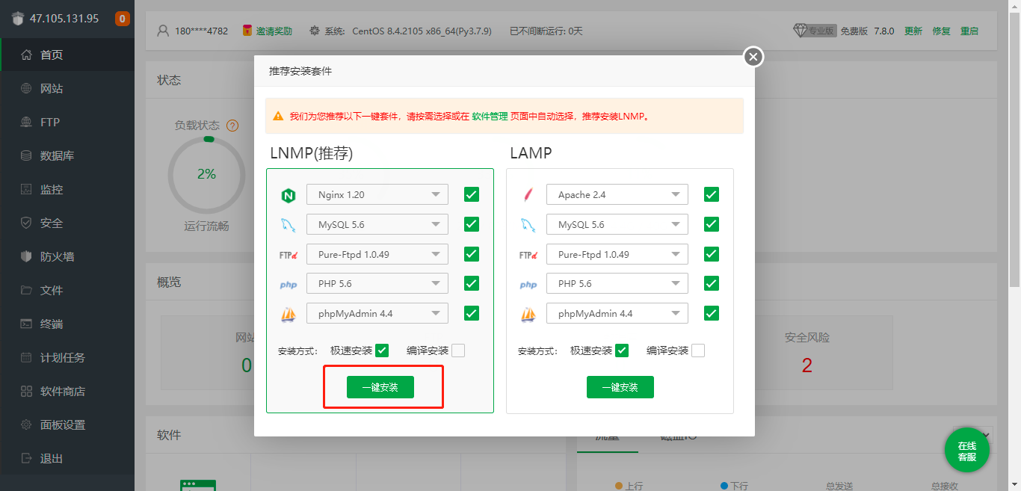Click the 防火墙 shield icon in sidebar
This screenshot has width=1021, height=491.
[26, 256]
